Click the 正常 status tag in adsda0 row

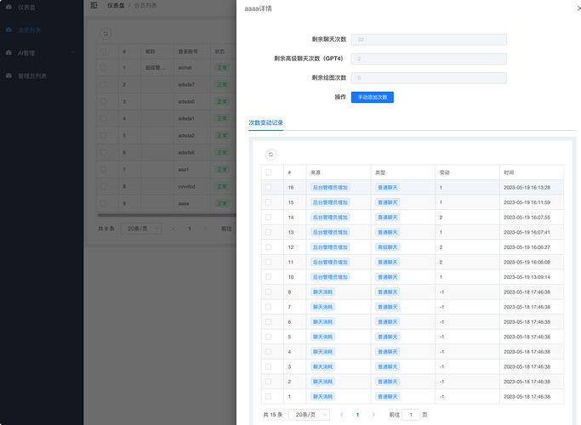tap(222, 101)
